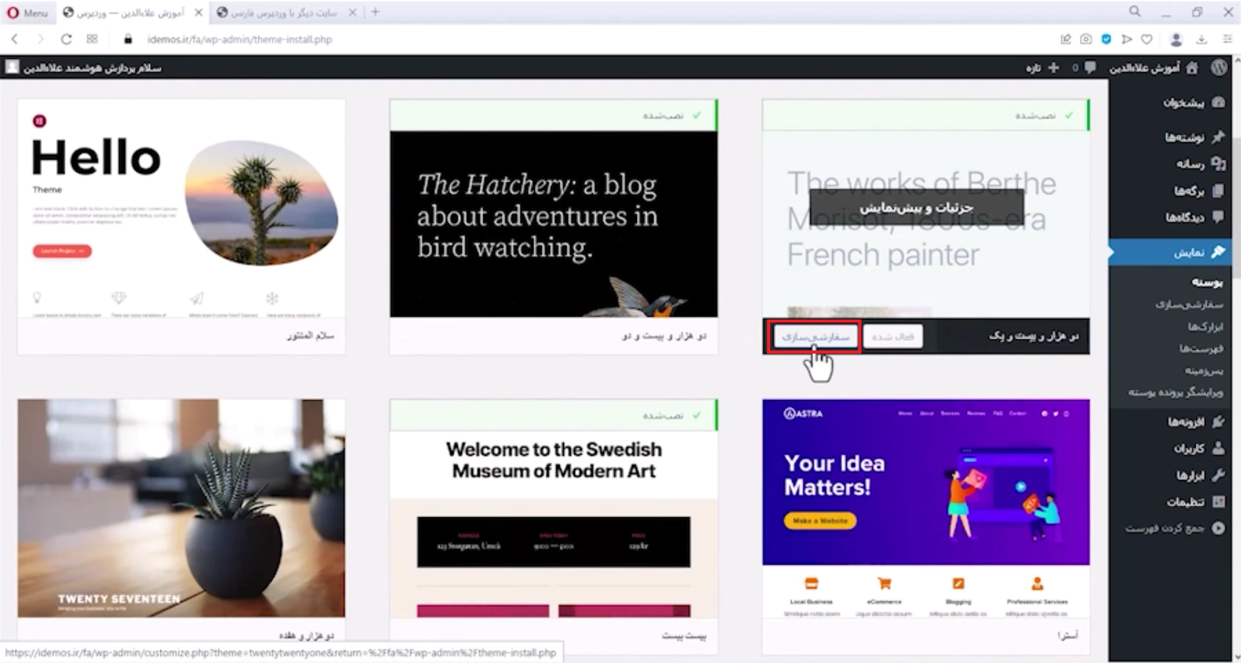Open the browser search magnifier icon
This screenshot has width=1241, height=664.
1135,12
